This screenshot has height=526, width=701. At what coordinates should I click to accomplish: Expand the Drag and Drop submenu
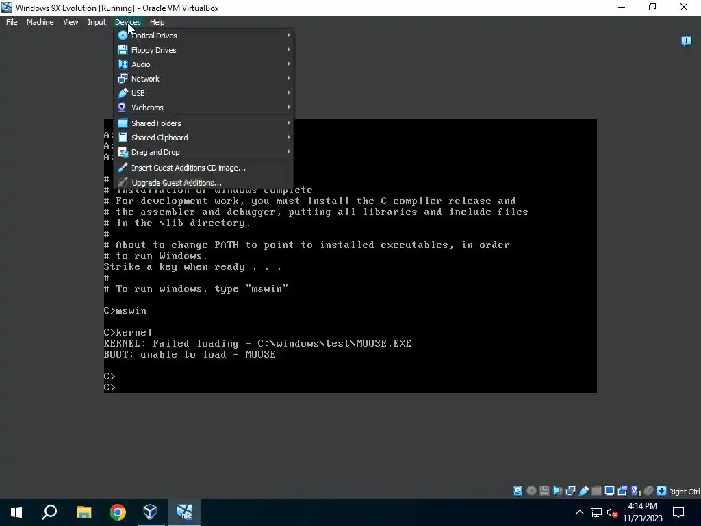(204, 151)
